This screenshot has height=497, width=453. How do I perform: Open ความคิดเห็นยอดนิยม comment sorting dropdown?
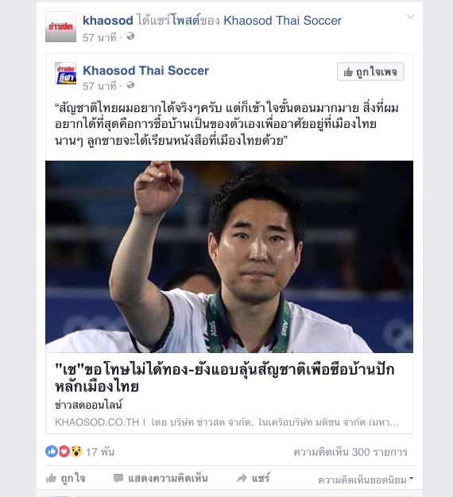(x=366, y=480)
